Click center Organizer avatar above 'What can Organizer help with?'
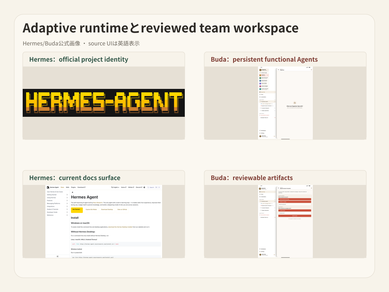 tap(294, 103)
